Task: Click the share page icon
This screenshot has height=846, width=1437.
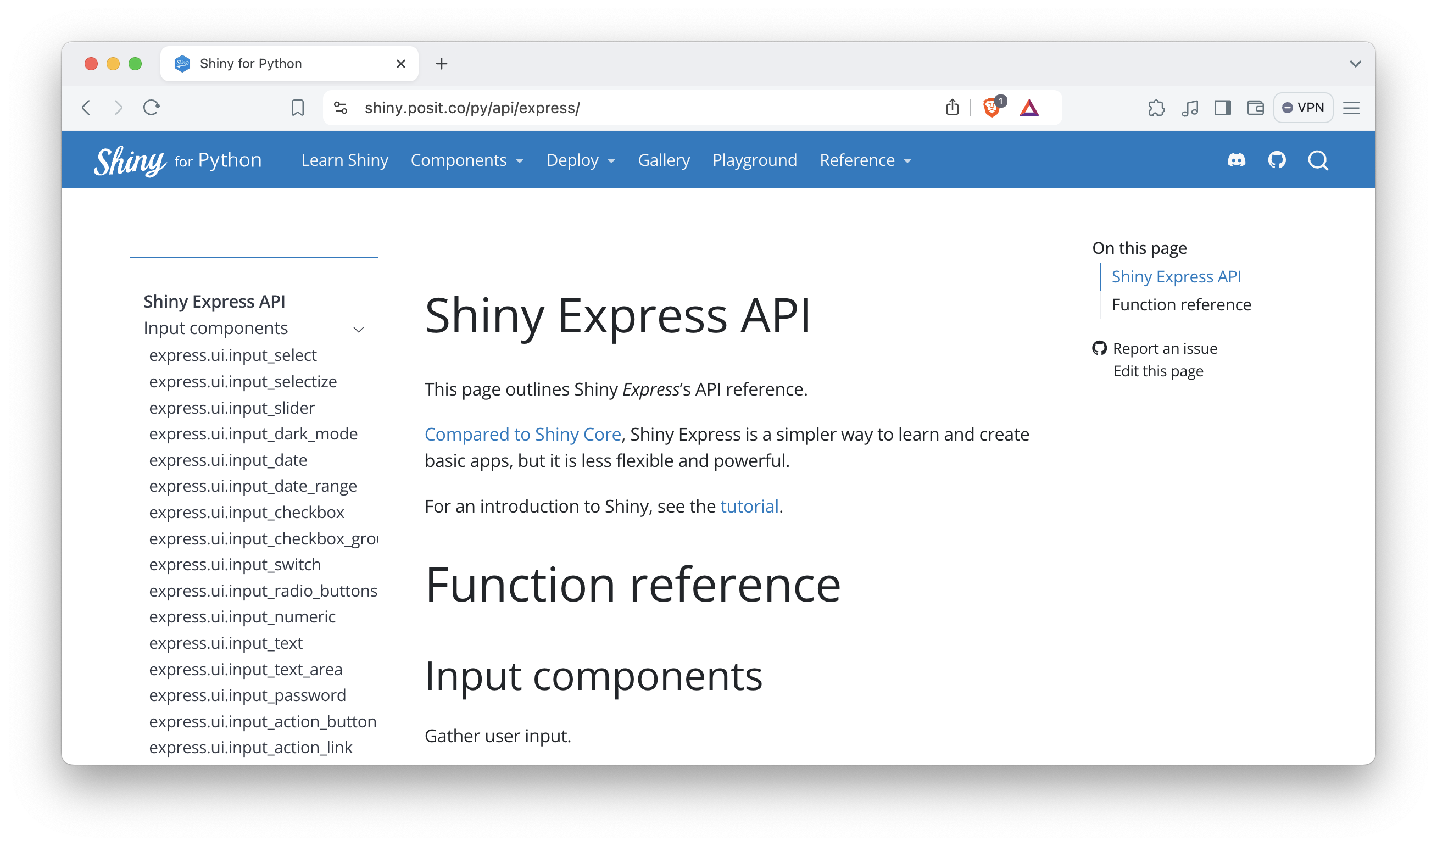Action: (952, 107)
